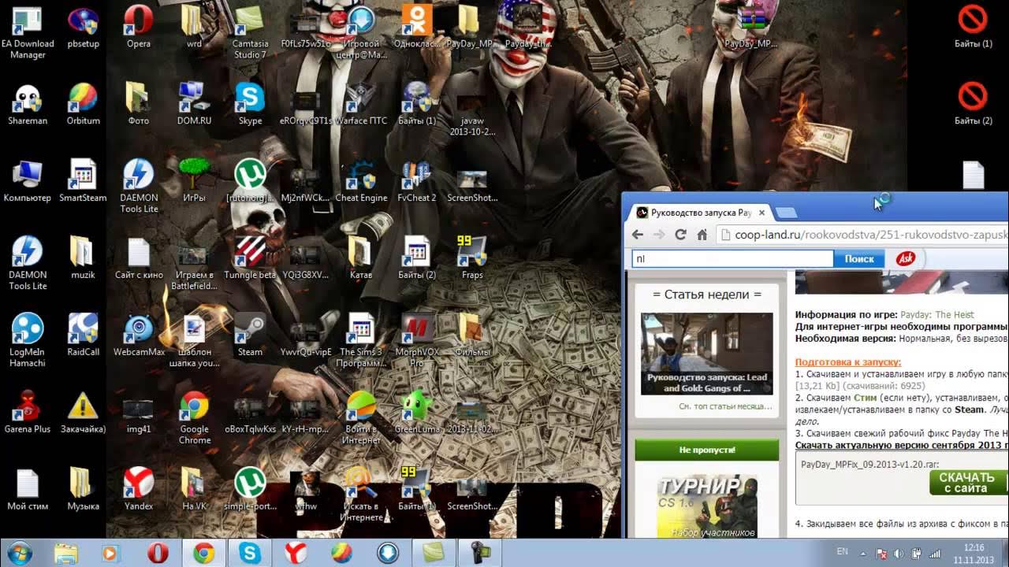The width and height of the screenshot is (1009, 567).
Task: Click the Фильмы folder on the desktop
Action: 472,336
